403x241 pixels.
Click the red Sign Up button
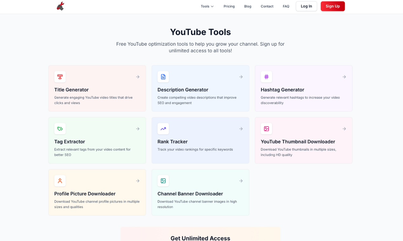point(333,6)
